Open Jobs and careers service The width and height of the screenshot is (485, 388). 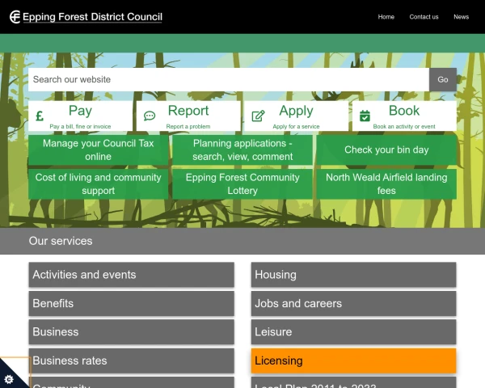[x=353, y=303]
